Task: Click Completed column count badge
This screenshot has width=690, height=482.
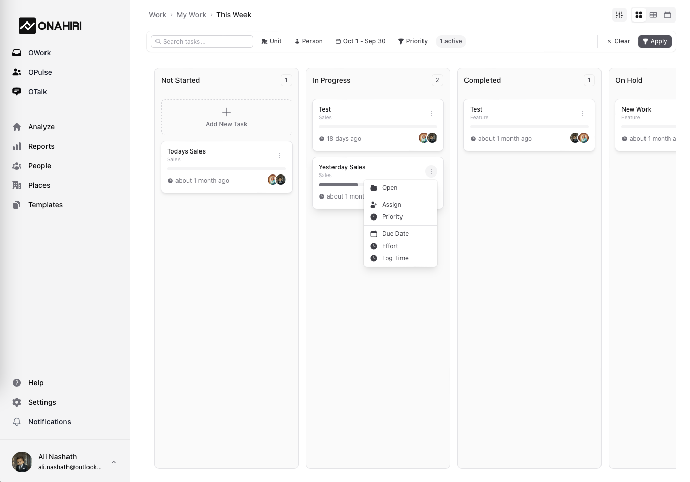Action: (589, 80)
